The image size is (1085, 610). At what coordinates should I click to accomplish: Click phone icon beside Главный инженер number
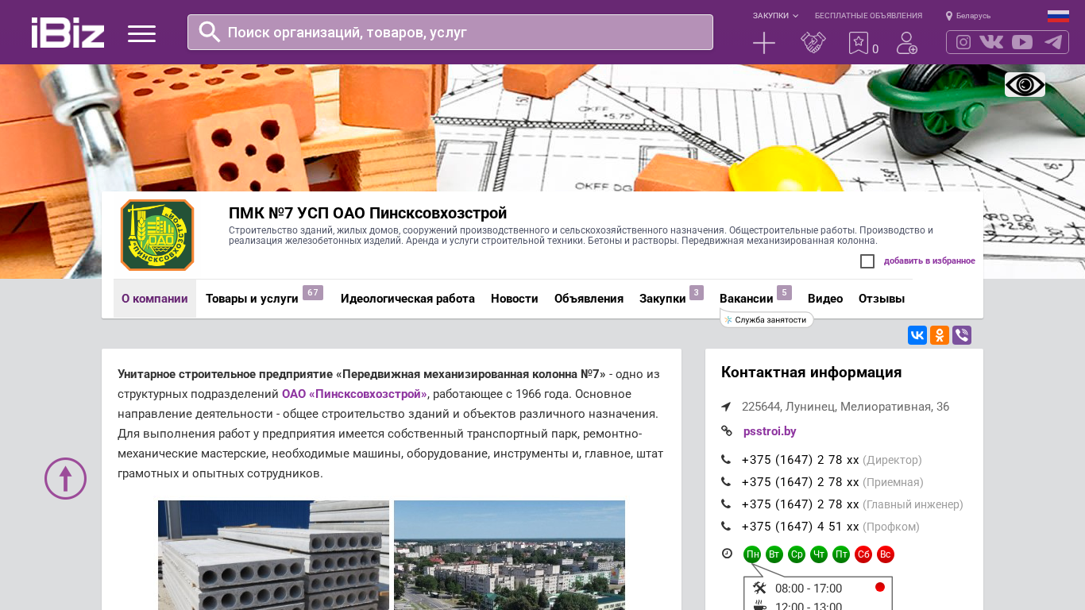coord(726,504)
